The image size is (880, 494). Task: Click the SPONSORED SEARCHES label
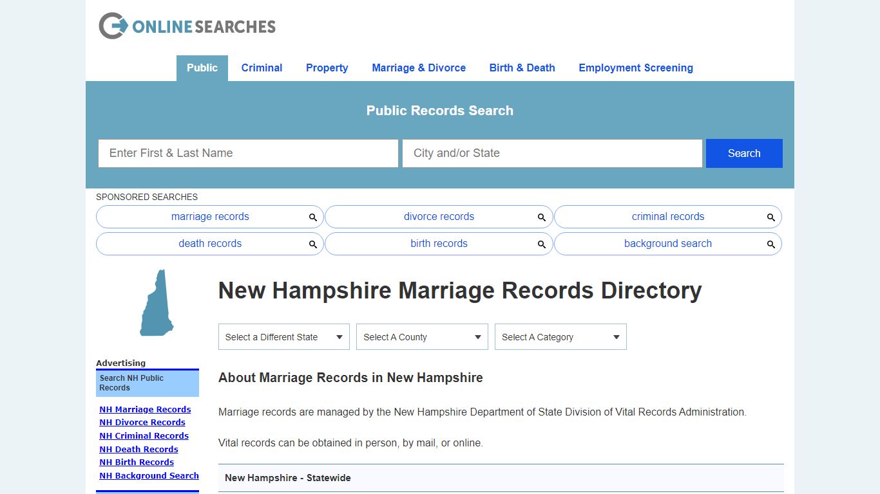pyautogui.click(x=147, y=197)
